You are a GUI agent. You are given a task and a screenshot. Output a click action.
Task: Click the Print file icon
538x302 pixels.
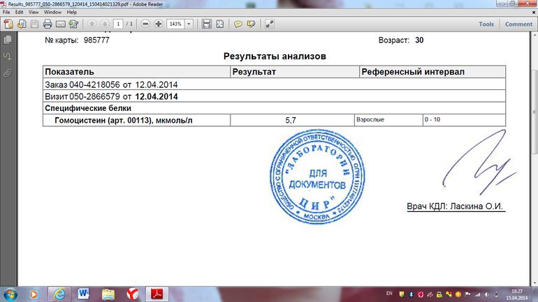tap(48, 24)
